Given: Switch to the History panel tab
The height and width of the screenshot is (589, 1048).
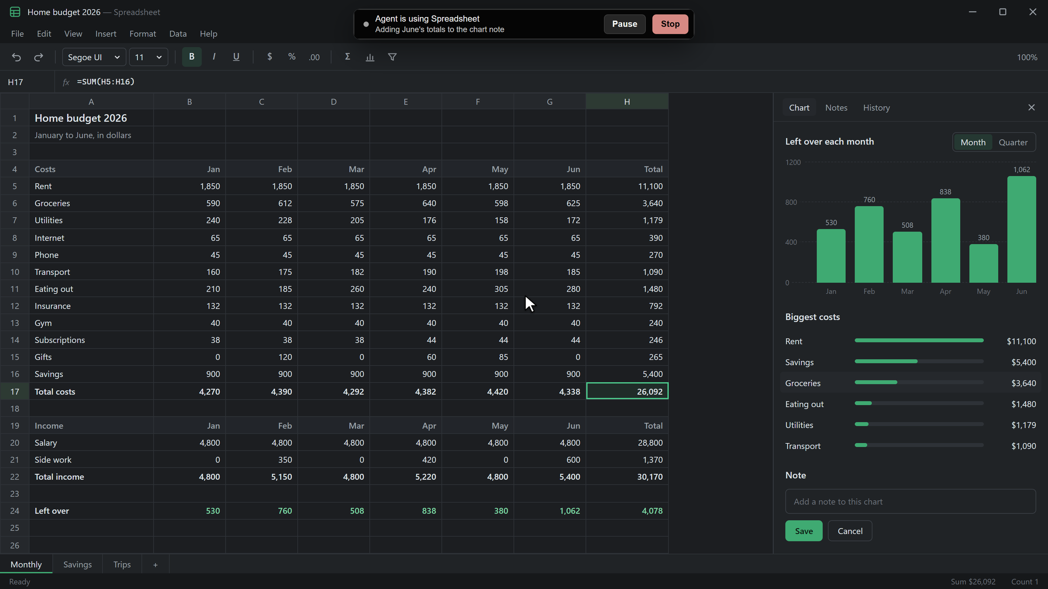Looking at the screenshot, I should (x=876, y=108).
